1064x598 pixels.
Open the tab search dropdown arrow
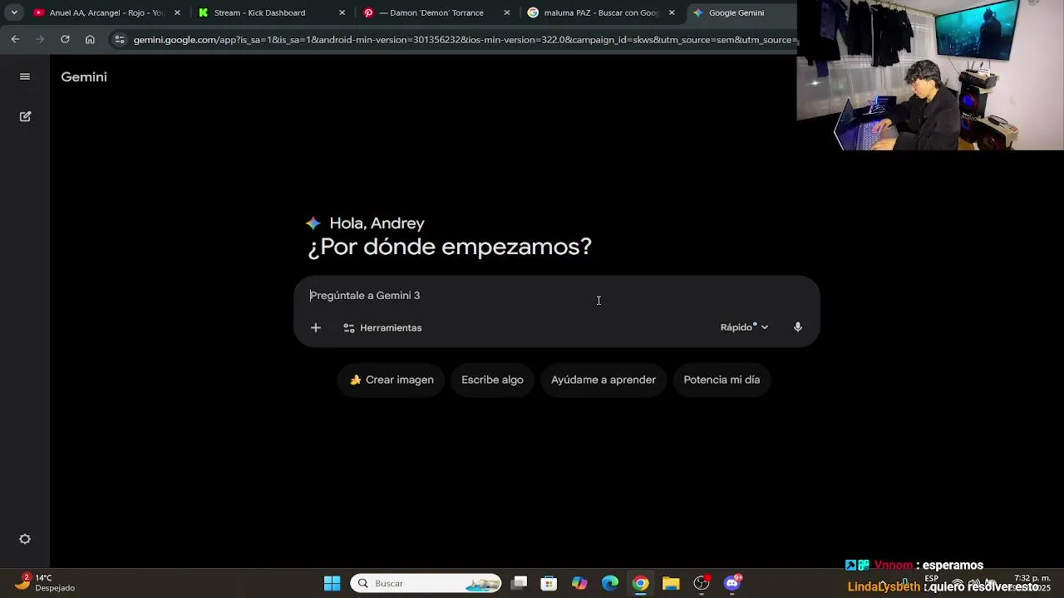tap(14, 12)
